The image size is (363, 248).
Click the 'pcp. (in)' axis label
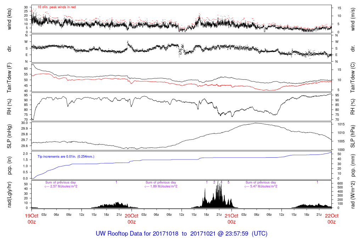(x=10, y=165)
